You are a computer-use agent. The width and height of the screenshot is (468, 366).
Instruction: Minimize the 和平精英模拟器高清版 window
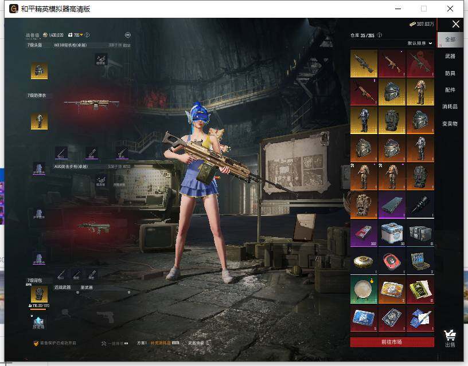398,9
